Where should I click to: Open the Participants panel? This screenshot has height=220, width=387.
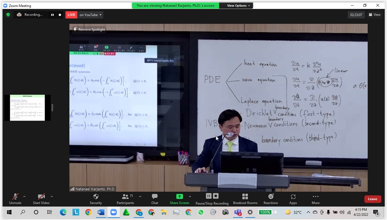(125, 197)
